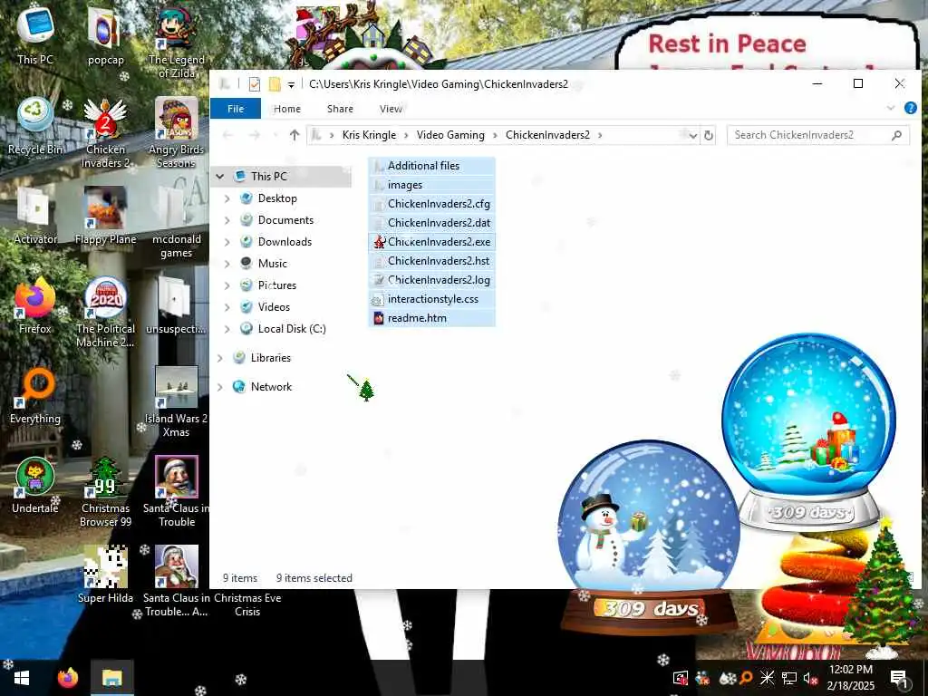Open the Recycle Bin icon
Image resolution: width=928 pixels, height=696 pixels.
(x=35, y=126)
